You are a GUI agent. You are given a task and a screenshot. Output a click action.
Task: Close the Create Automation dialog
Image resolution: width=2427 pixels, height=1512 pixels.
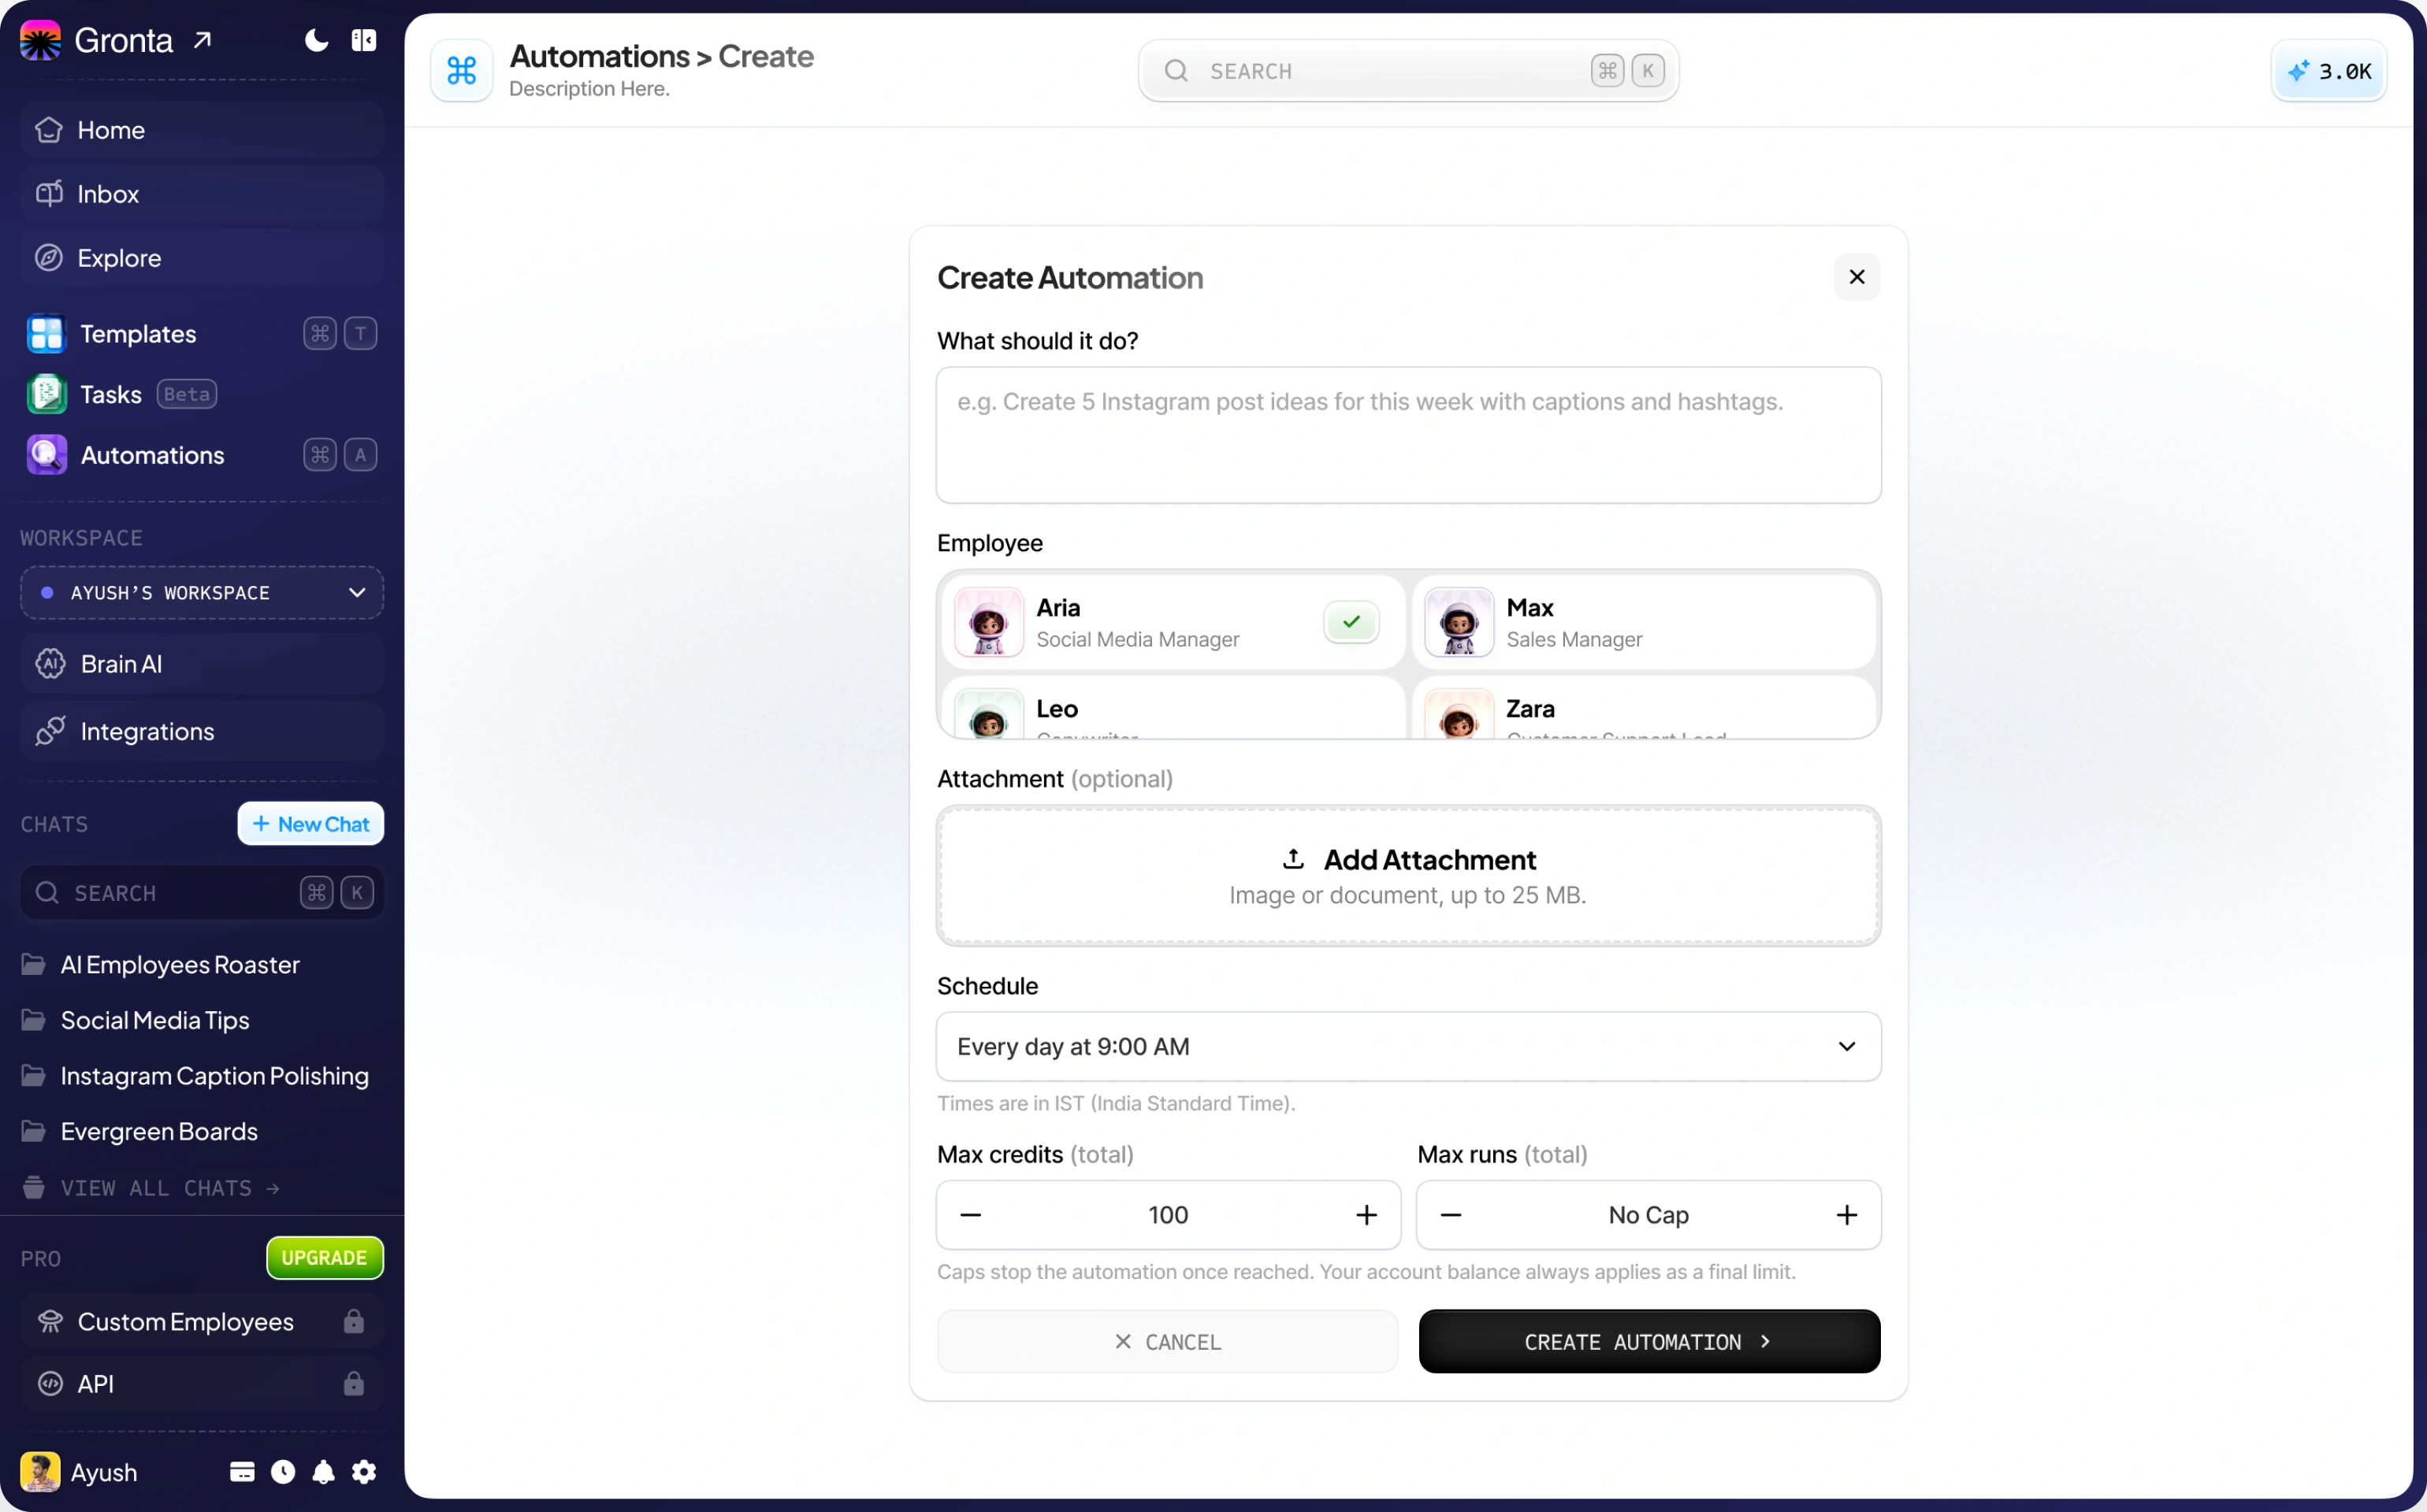click(x=1856, y=277)
